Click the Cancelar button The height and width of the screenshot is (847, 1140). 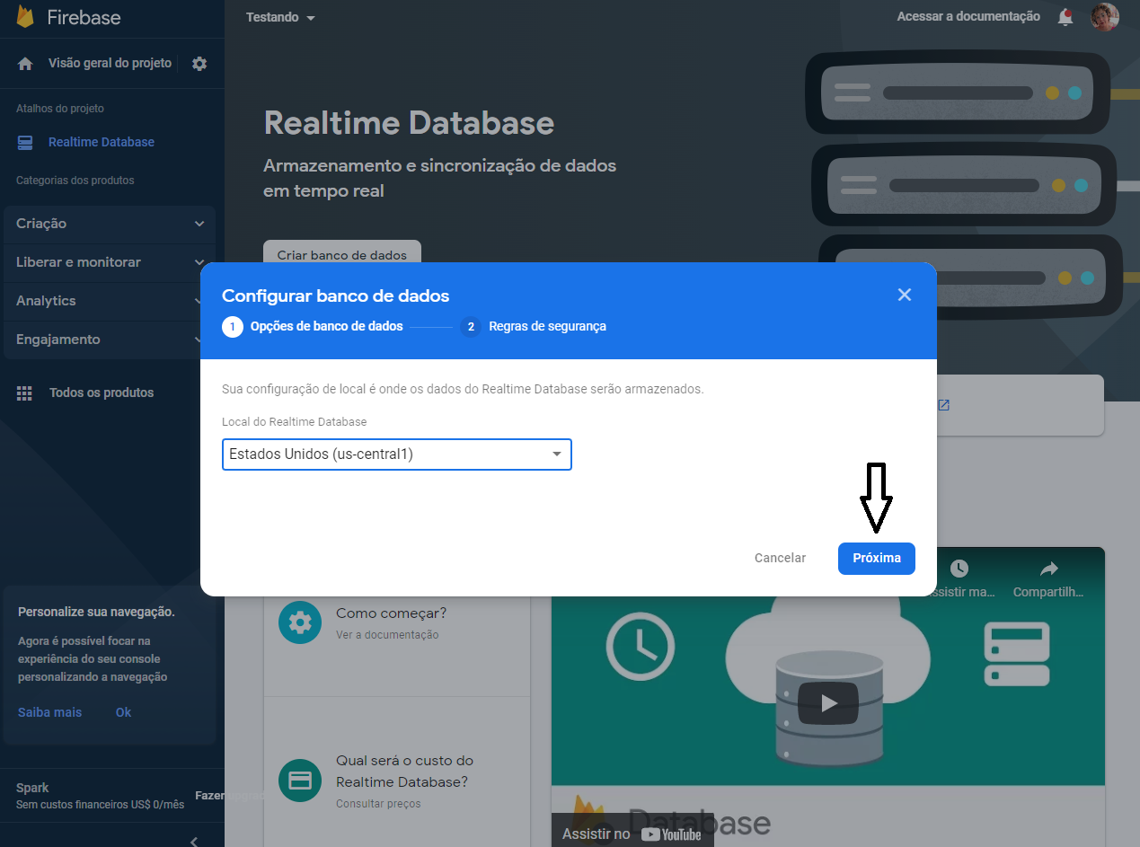coord(780,558)
